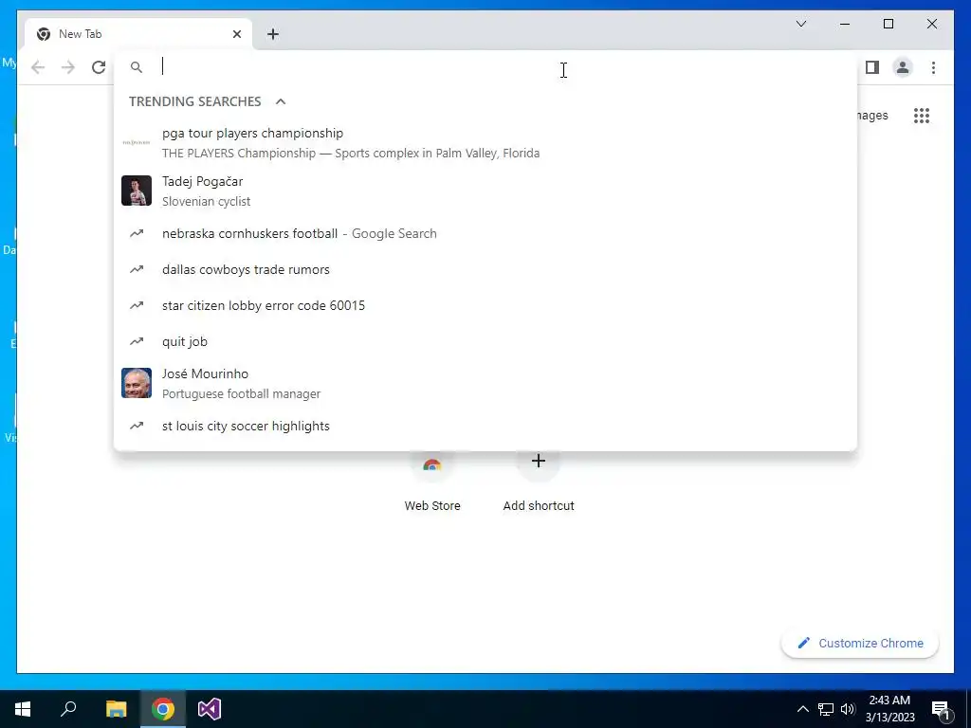Collapse the Trending Searches section
Image resolution: width=971 pixels, height=728 pixels.
281,101
